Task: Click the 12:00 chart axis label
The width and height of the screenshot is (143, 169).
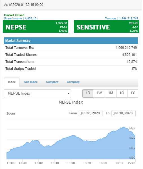Action: tap(39, 163)
